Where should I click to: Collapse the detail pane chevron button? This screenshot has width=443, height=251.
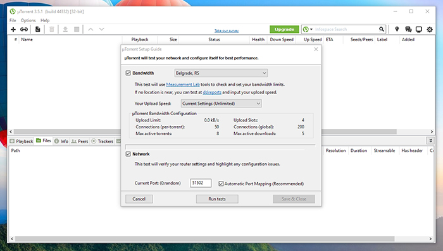[430, 140]
